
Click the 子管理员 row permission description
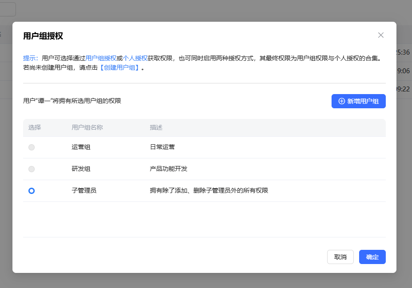tap(209, 191)
